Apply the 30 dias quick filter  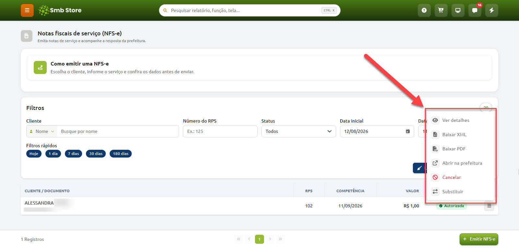coord(96,154)
